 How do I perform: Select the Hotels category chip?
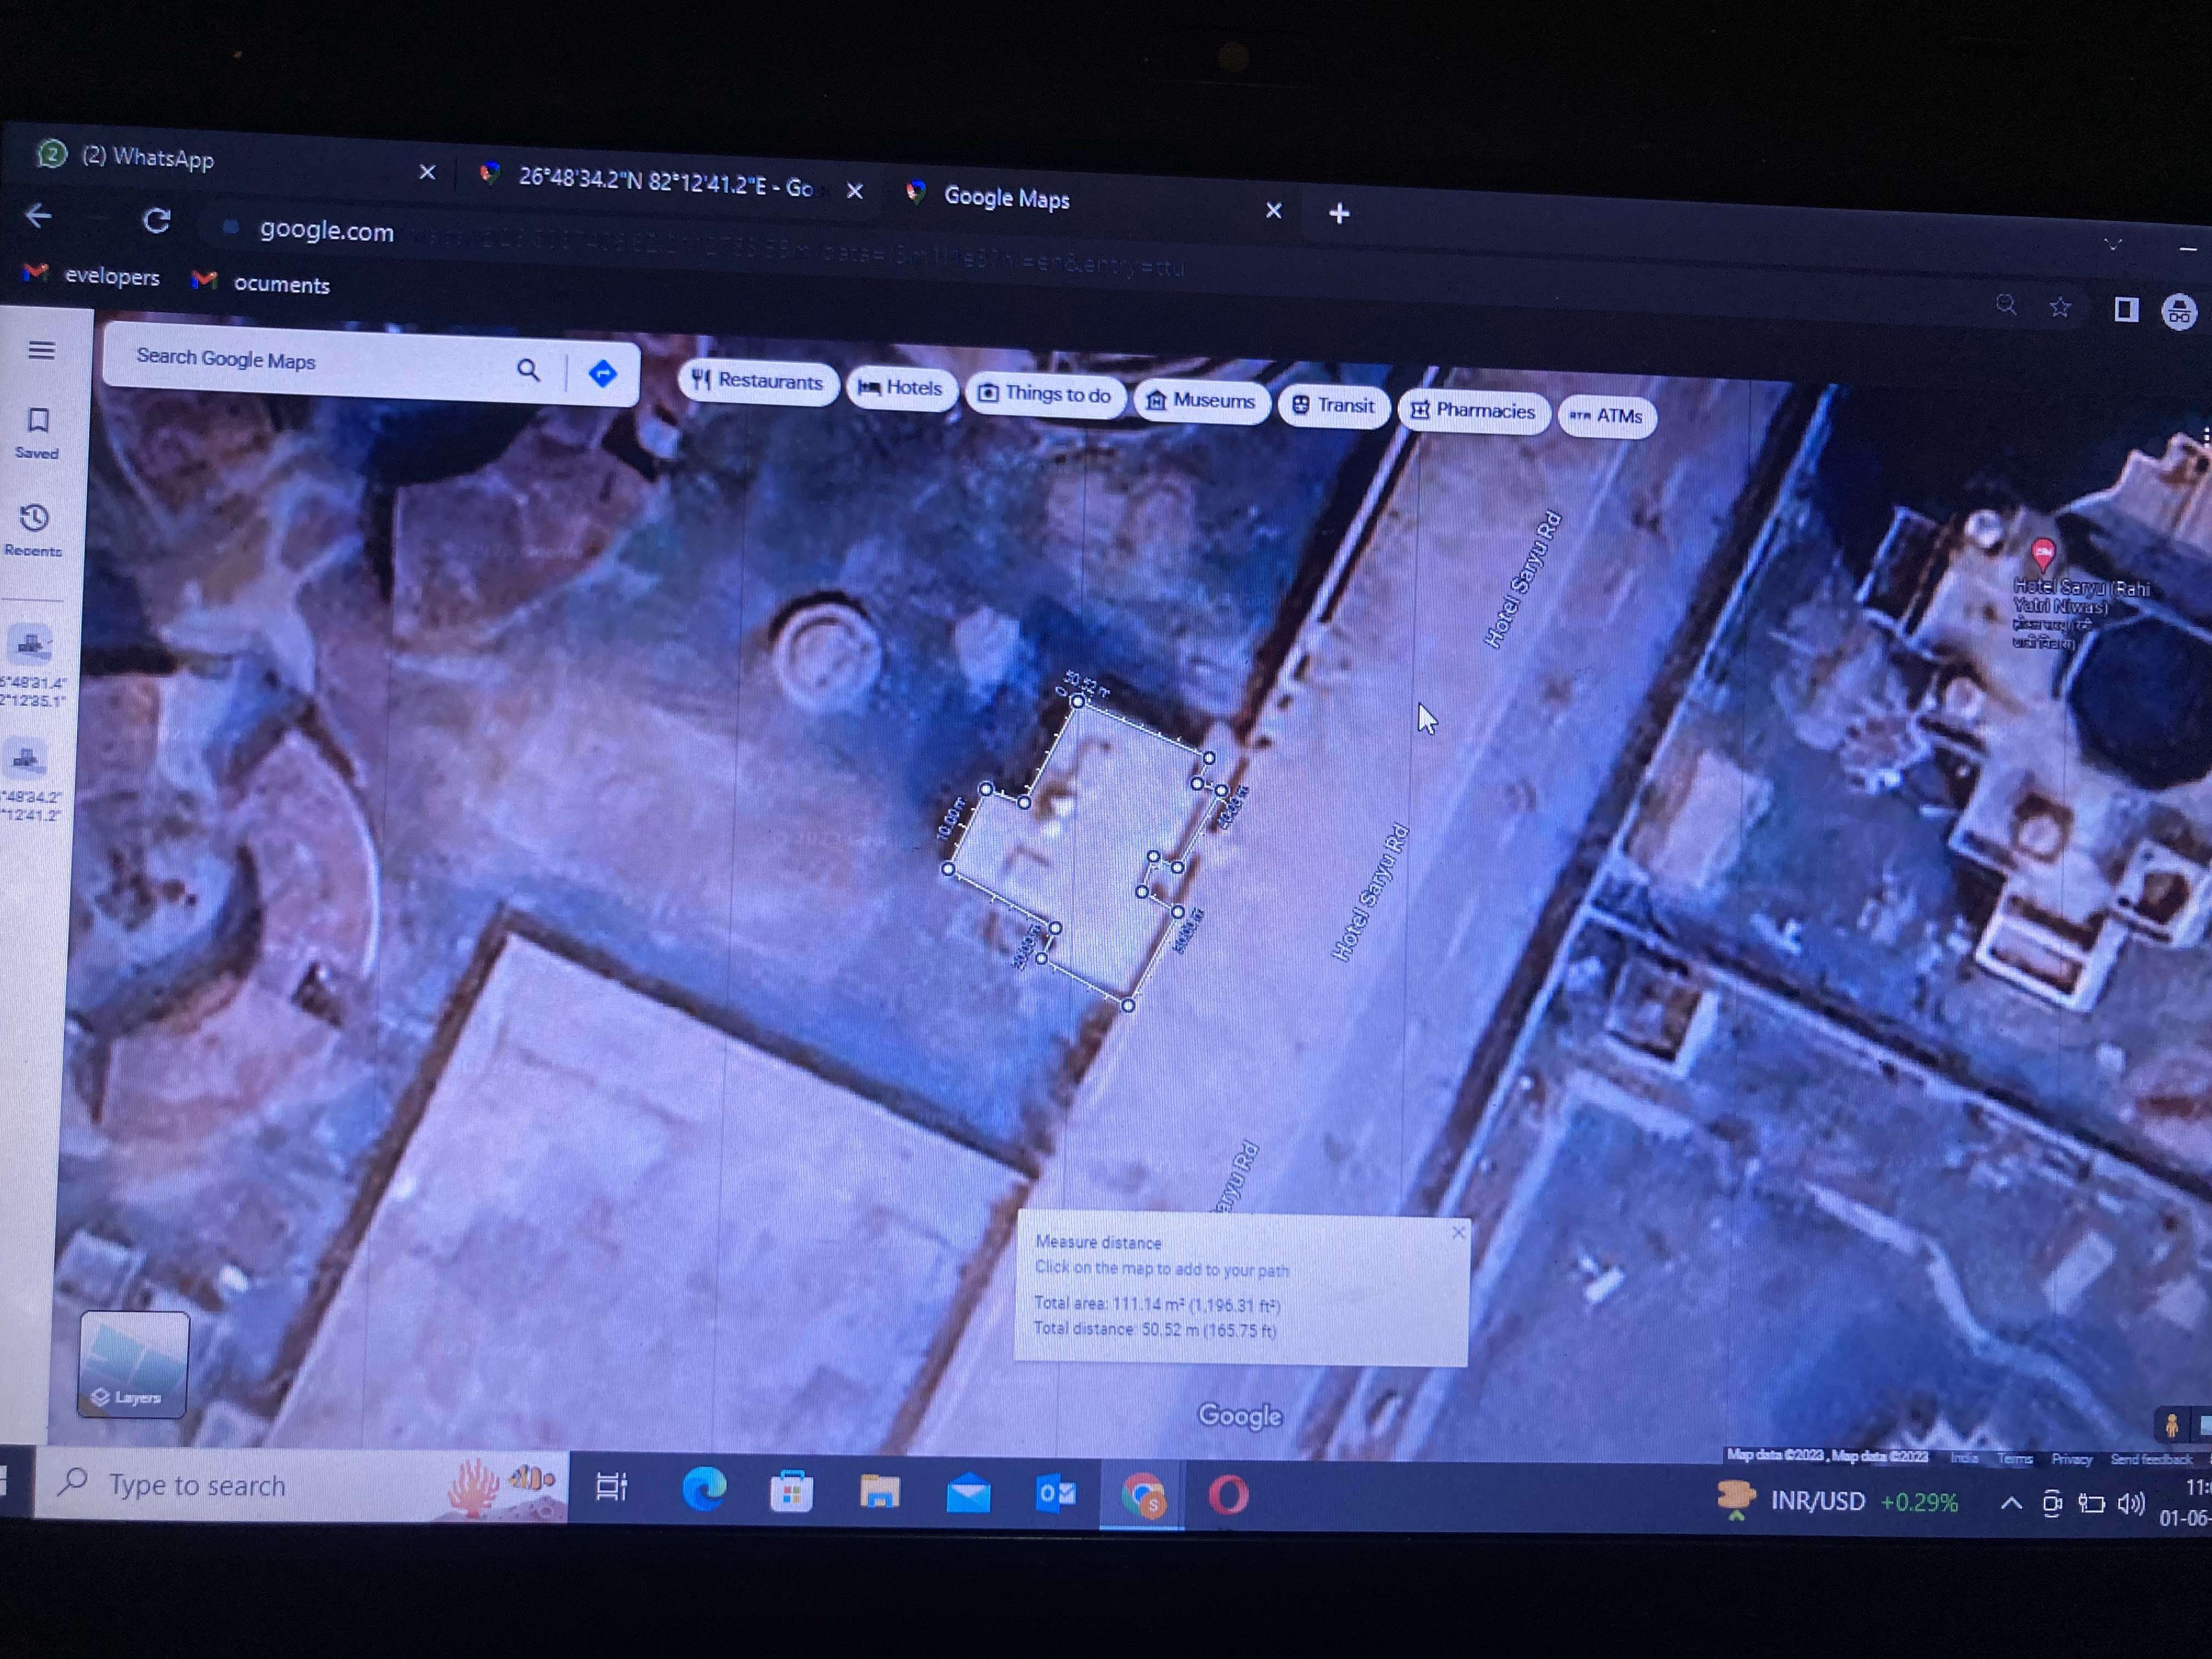(x=902, y=388)
